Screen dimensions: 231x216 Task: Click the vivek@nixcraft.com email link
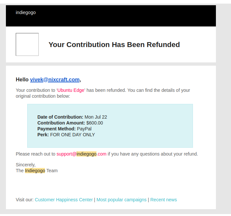coord(54,79)
